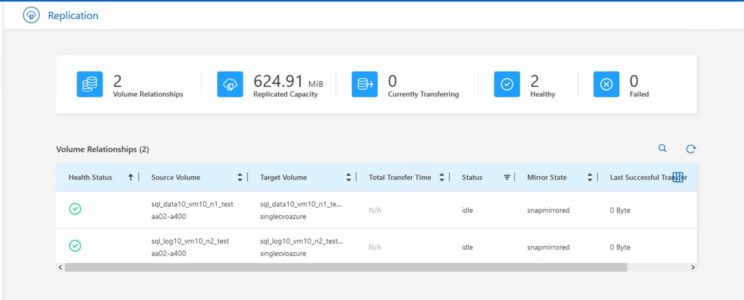Click the Volume Relationships database icon
744x300 pixels.
pyautogui.click(x=90, y=84)
